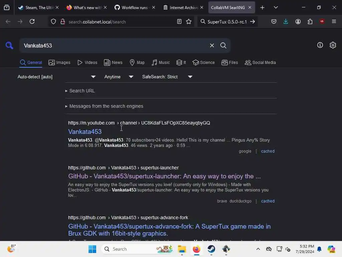Open tracking protection shield icon
Screen dimensions: 342x257
click(x=53, y=21)
